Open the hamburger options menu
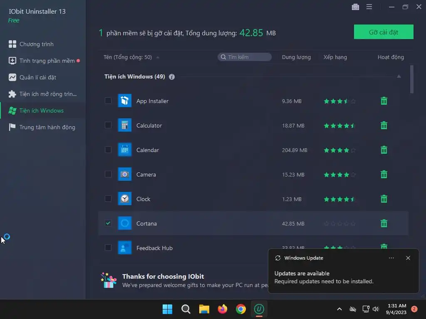Screen dimensions: 426x319 point(369,7)
